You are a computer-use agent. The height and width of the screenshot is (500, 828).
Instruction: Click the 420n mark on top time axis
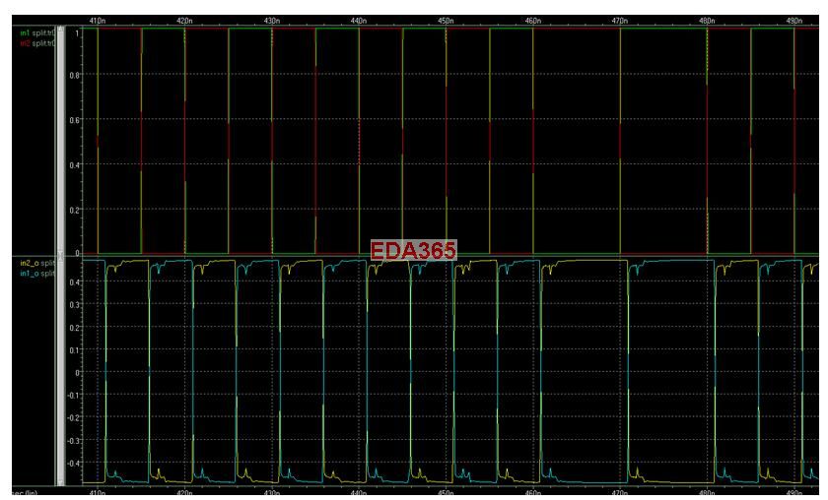pyautogui.click(x=184, y=21)
